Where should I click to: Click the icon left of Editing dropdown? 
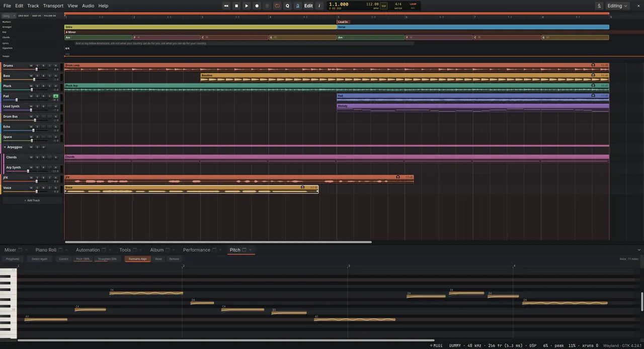599,6
